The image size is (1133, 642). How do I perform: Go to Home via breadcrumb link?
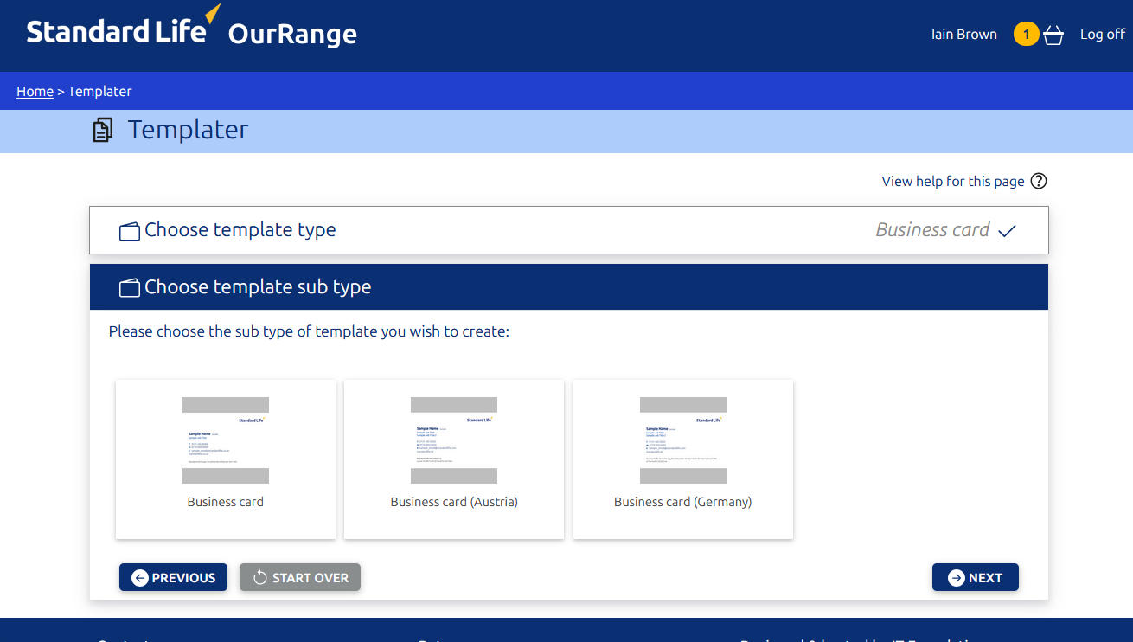point(35,92)
